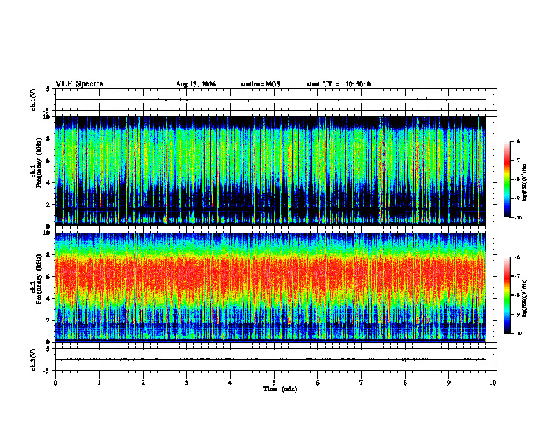Click the date text 'Aug.13, 2026'
This screenshot has height=429, width=555.
pyautogui.click(x=196, y=84)
